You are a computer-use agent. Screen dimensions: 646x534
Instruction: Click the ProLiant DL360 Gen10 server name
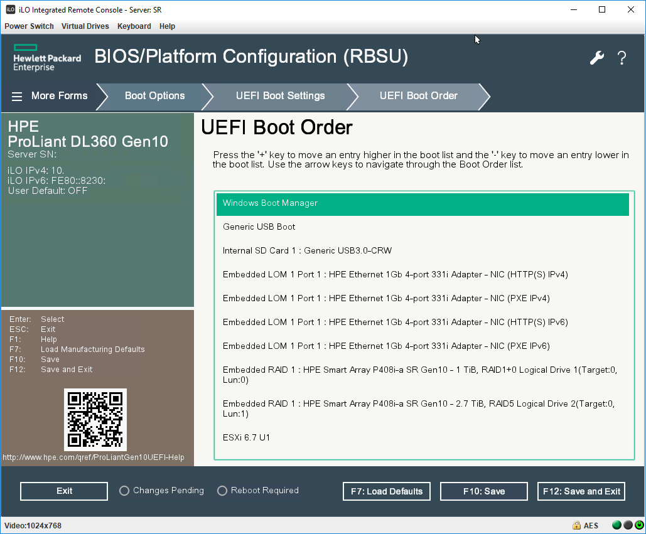click(x=88, y=142)
